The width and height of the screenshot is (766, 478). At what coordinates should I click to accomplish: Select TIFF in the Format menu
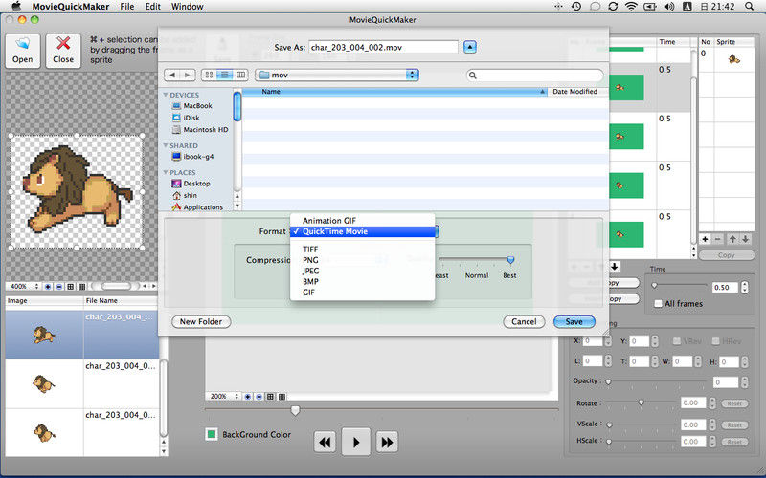tap(362, 250)
